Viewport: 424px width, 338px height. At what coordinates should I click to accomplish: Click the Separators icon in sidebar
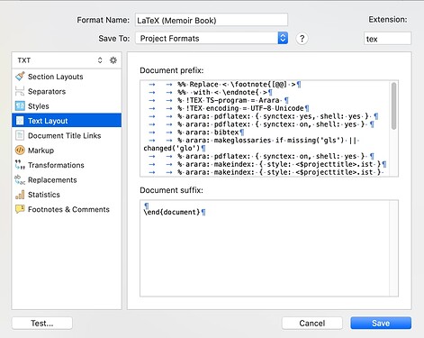tap(20, 91)
